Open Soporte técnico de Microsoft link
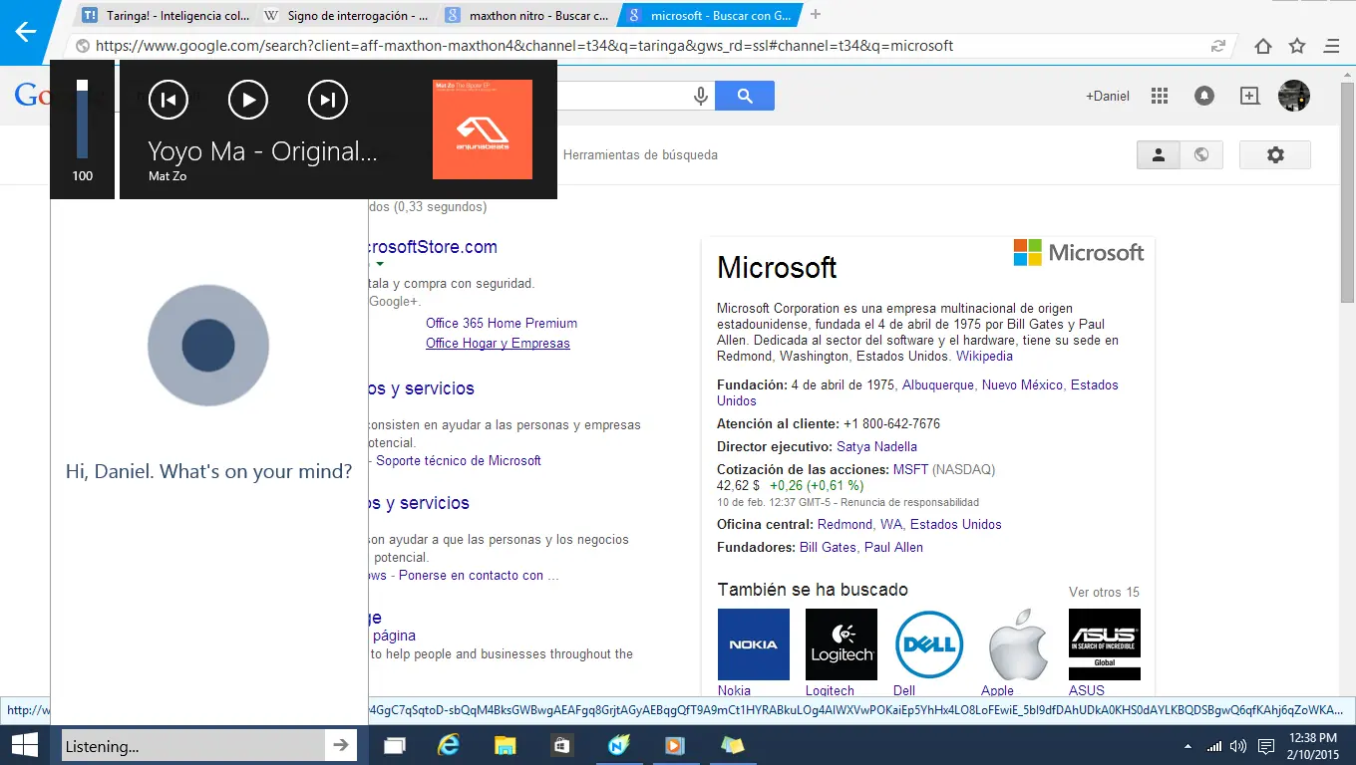This screenshot has width=1356, height=765. click(x=459, y=460)
